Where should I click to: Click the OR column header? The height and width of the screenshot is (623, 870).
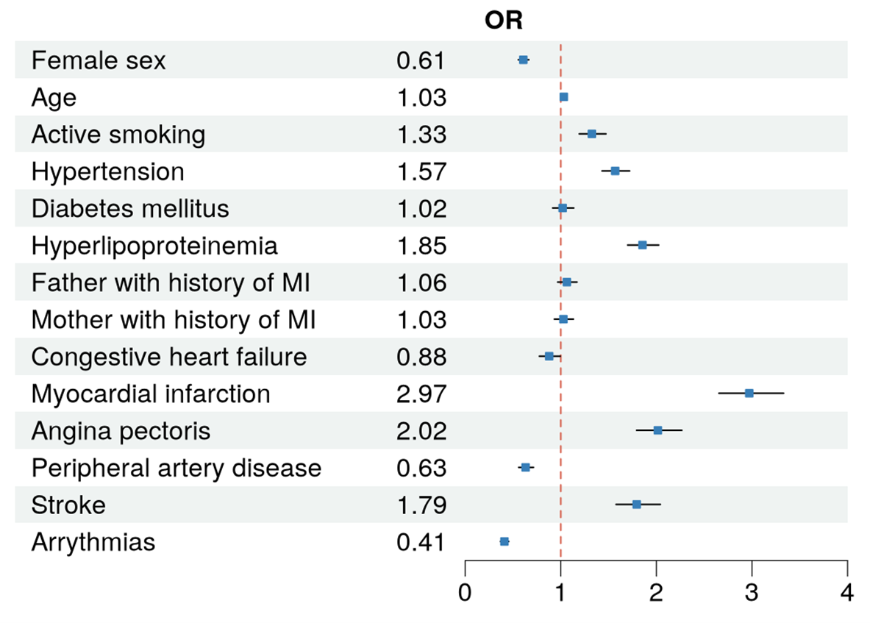[x=504, y=21]
